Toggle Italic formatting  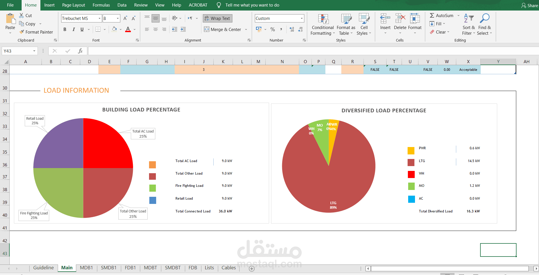(x=74, y=29)
